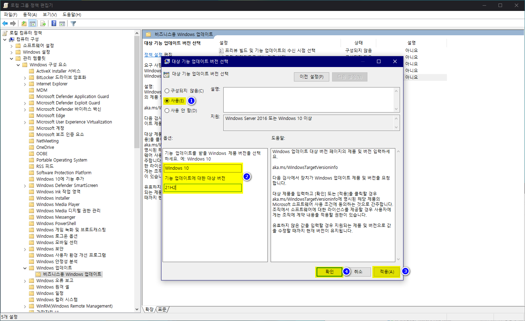The height and width of the screenshot is (321, 525).
Task: Click the tree pane scroll down arrow
Action: (x=137, y=309)
